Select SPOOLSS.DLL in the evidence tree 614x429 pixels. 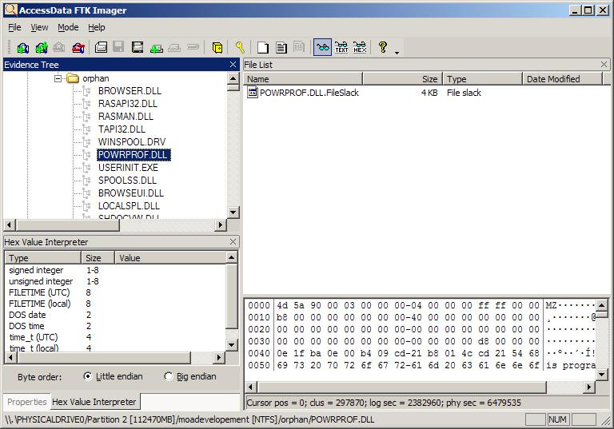[x=127, y=181]
